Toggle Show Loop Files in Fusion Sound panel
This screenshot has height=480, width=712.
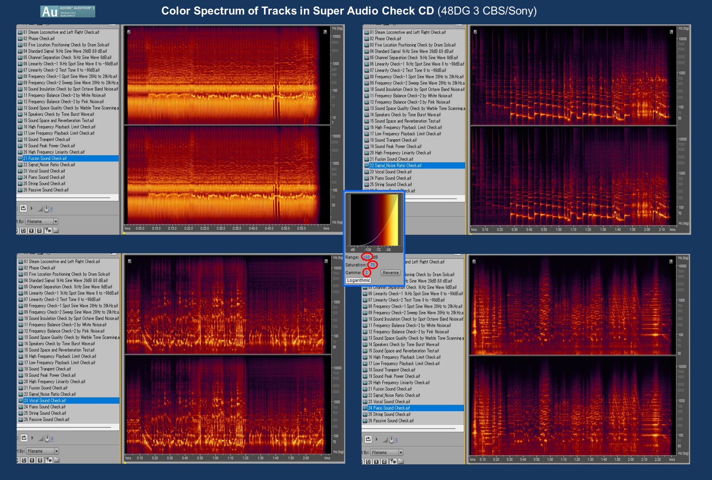coord(23,231)
